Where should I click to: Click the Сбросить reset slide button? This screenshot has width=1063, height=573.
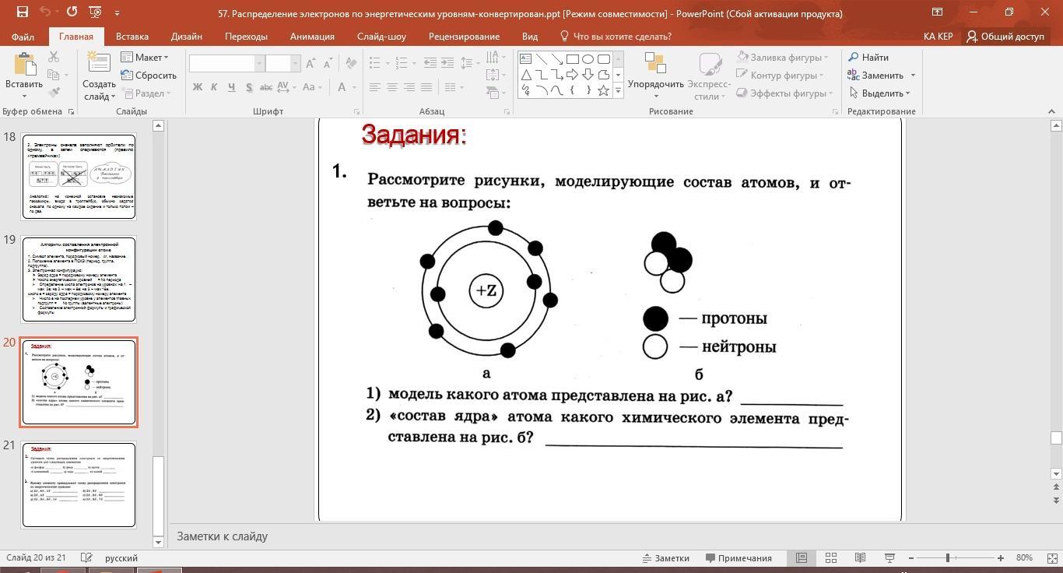point(149,76)
